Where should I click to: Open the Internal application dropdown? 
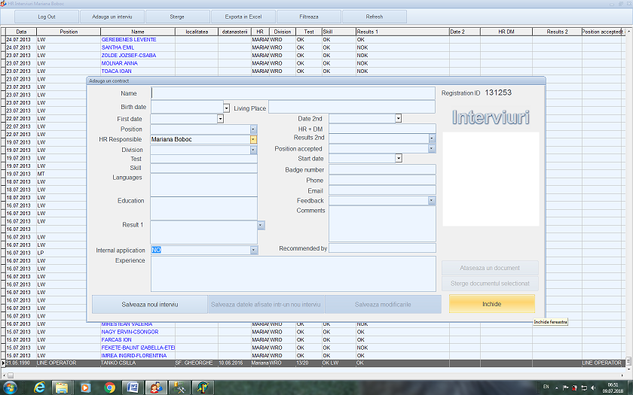253,250
